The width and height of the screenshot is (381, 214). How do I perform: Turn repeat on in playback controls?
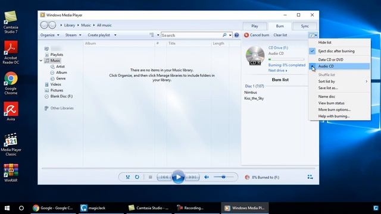tap(137, 177)
